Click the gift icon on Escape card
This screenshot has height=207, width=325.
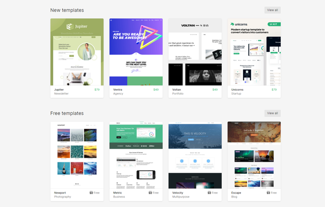268,192
